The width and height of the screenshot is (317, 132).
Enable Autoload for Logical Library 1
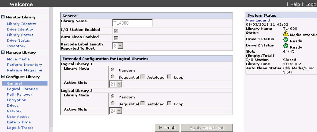[143, 77]
